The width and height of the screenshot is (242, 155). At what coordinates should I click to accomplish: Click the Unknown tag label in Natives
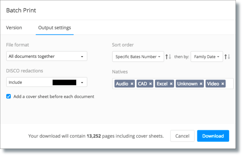tap(187, 84)
